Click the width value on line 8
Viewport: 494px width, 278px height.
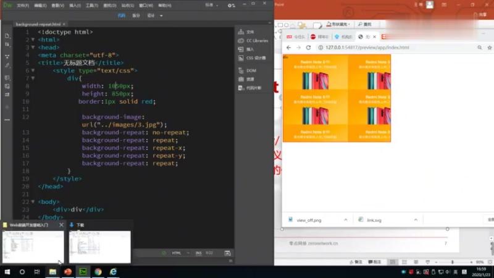[119, 86]
